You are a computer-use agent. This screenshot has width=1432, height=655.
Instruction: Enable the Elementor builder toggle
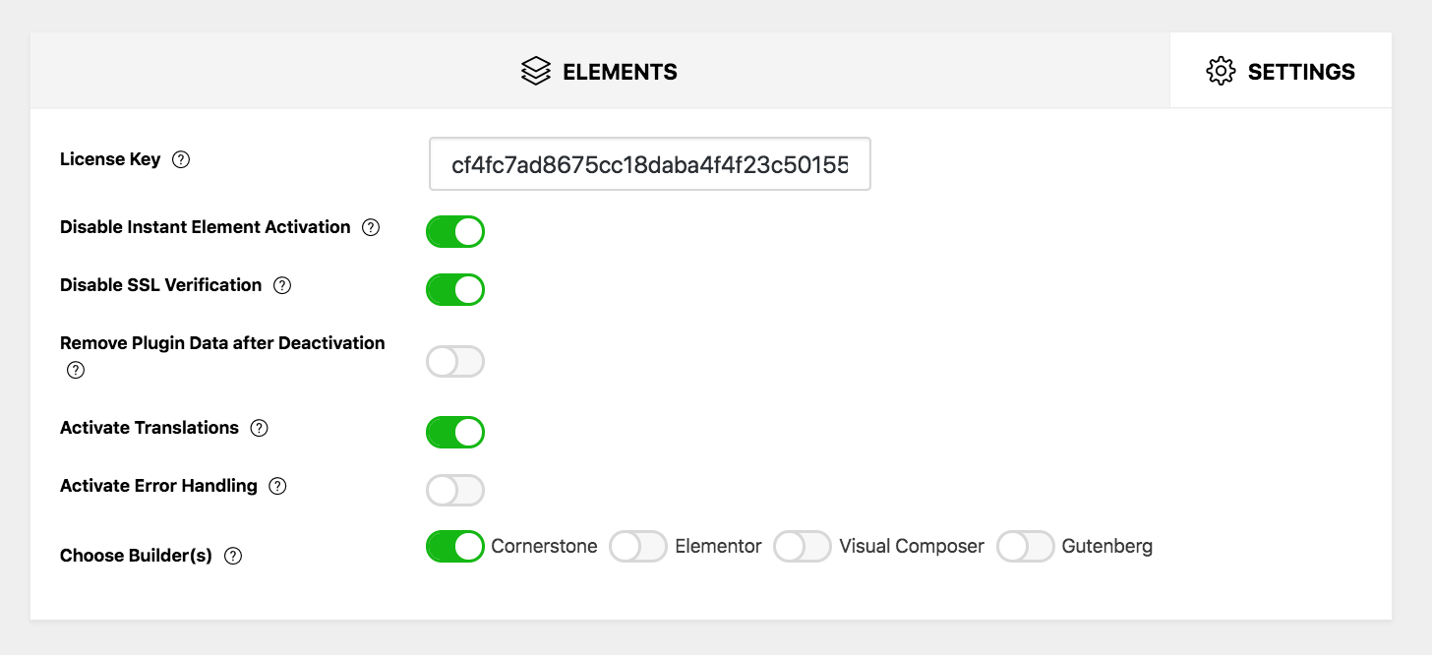(639, 546)
